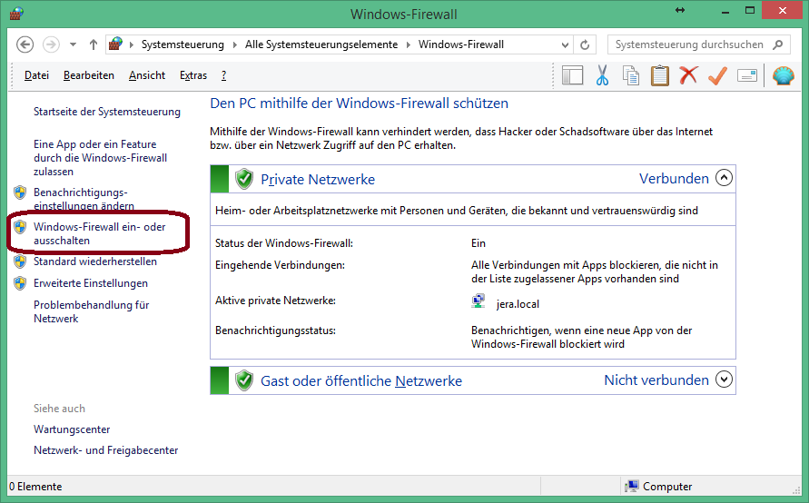Click the Standard wiederherstellen link

pyautogui.click(x=94, y=261)
